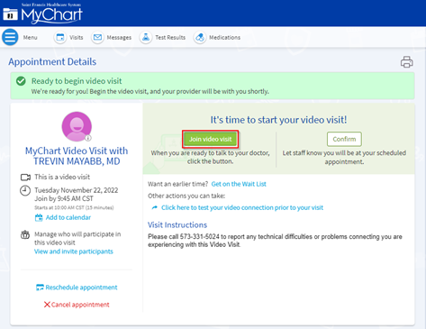Click the Medications pills icon
This screenshot has width=426, height=329.
200,38
